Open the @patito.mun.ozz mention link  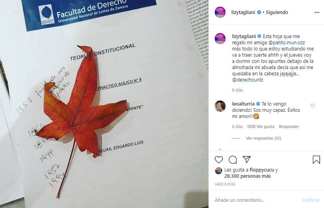click(286, 42)
